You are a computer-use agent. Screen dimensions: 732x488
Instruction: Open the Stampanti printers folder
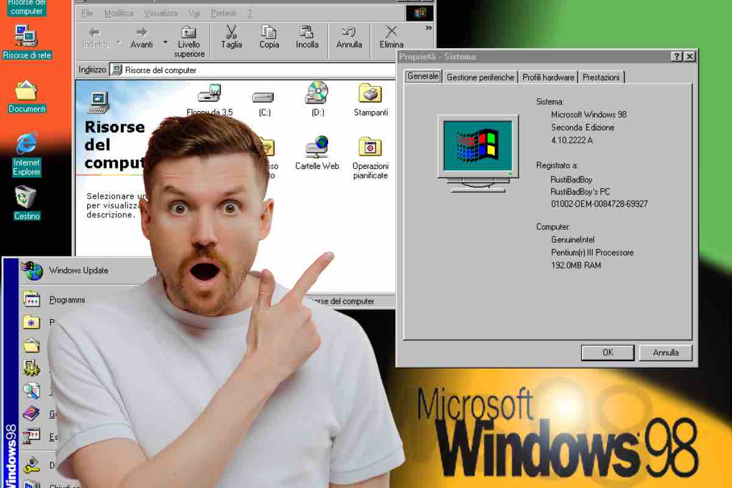371,100
